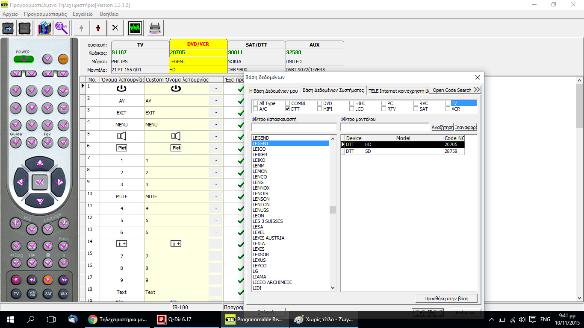This screenshot has height=328, width=584.
Task: Tick the VCR checkbox
Action: tap(448, 109)
